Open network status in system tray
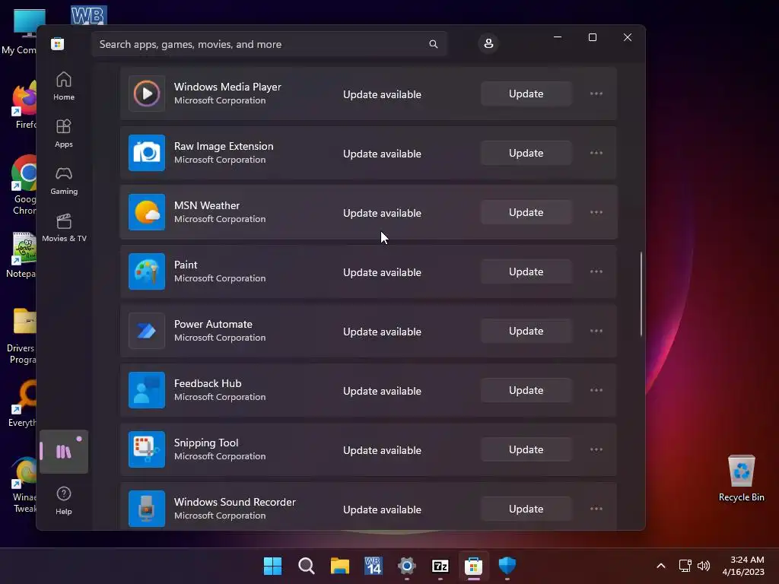 (x=685, y=566)
